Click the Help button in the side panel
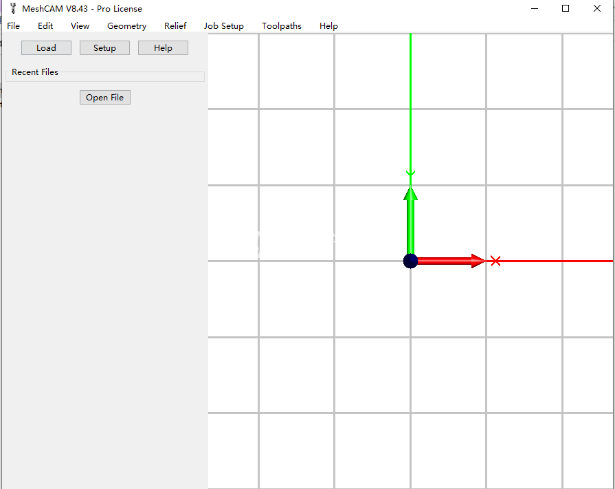The width and height of the screenshot is (615, 489). 163,48
